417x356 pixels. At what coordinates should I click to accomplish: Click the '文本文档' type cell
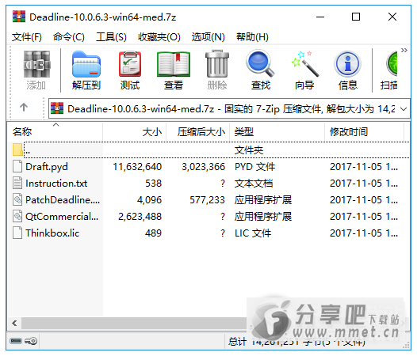coord(254,184)
